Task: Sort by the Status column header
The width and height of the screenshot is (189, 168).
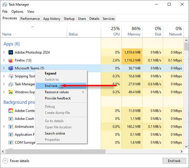Action: coord(84,31)
